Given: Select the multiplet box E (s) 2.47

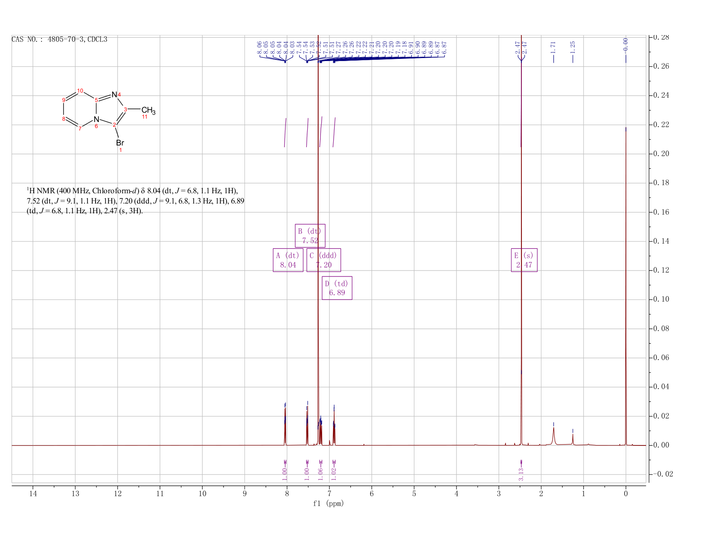Looking at the screenshot, I should 524,260.
